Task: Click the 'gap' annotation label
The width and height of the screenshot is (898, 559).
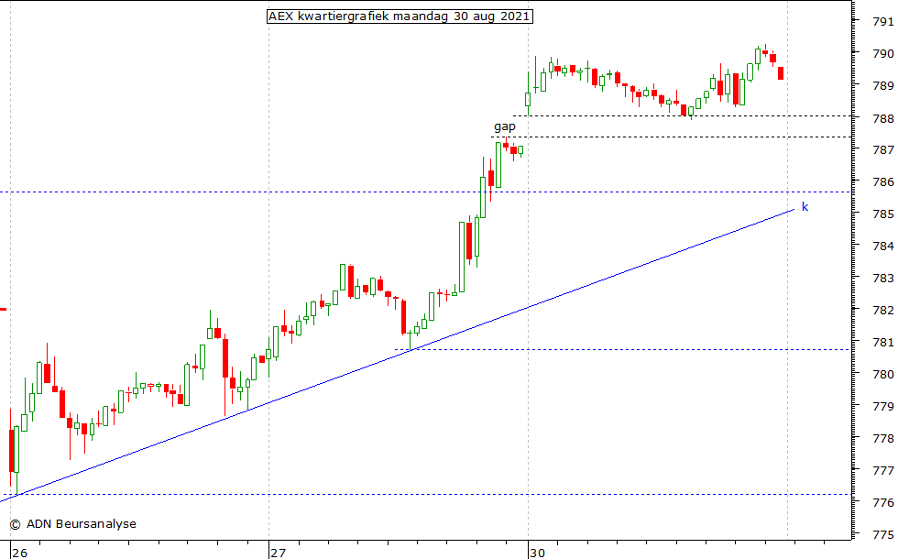Action: [505, 126]
